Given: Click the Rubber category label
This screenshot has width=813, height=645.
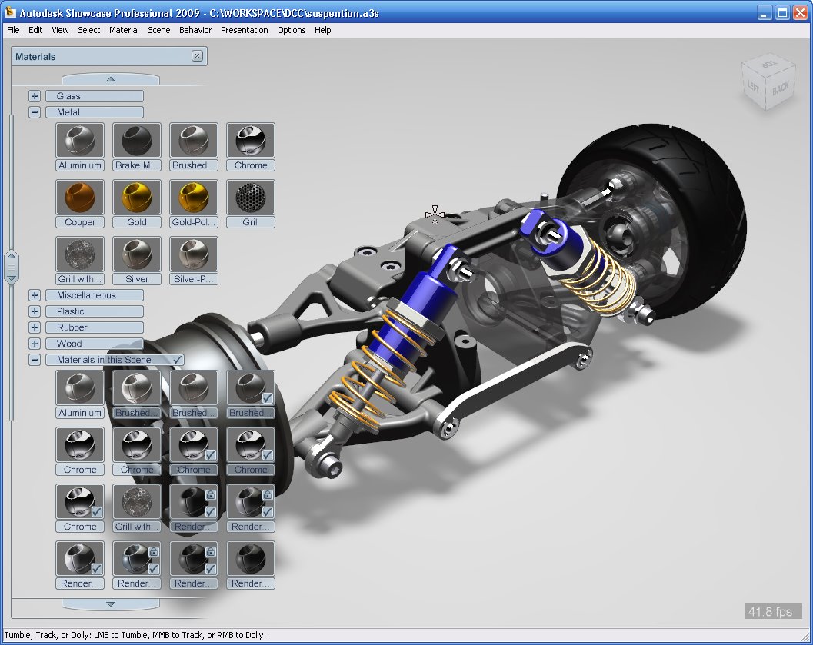Looking at the screenshot, I should (x=95, y=327).
